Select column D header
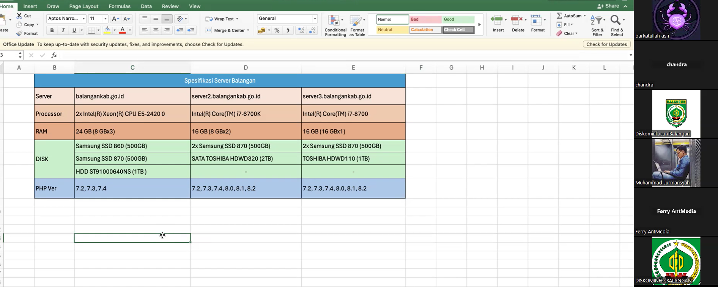718x287 pixels. click(246, 67)
